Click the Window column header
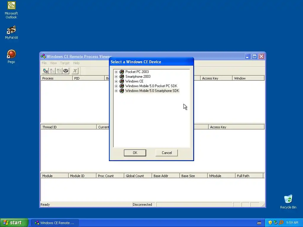303x227 pixels. (x=248, y=78)
